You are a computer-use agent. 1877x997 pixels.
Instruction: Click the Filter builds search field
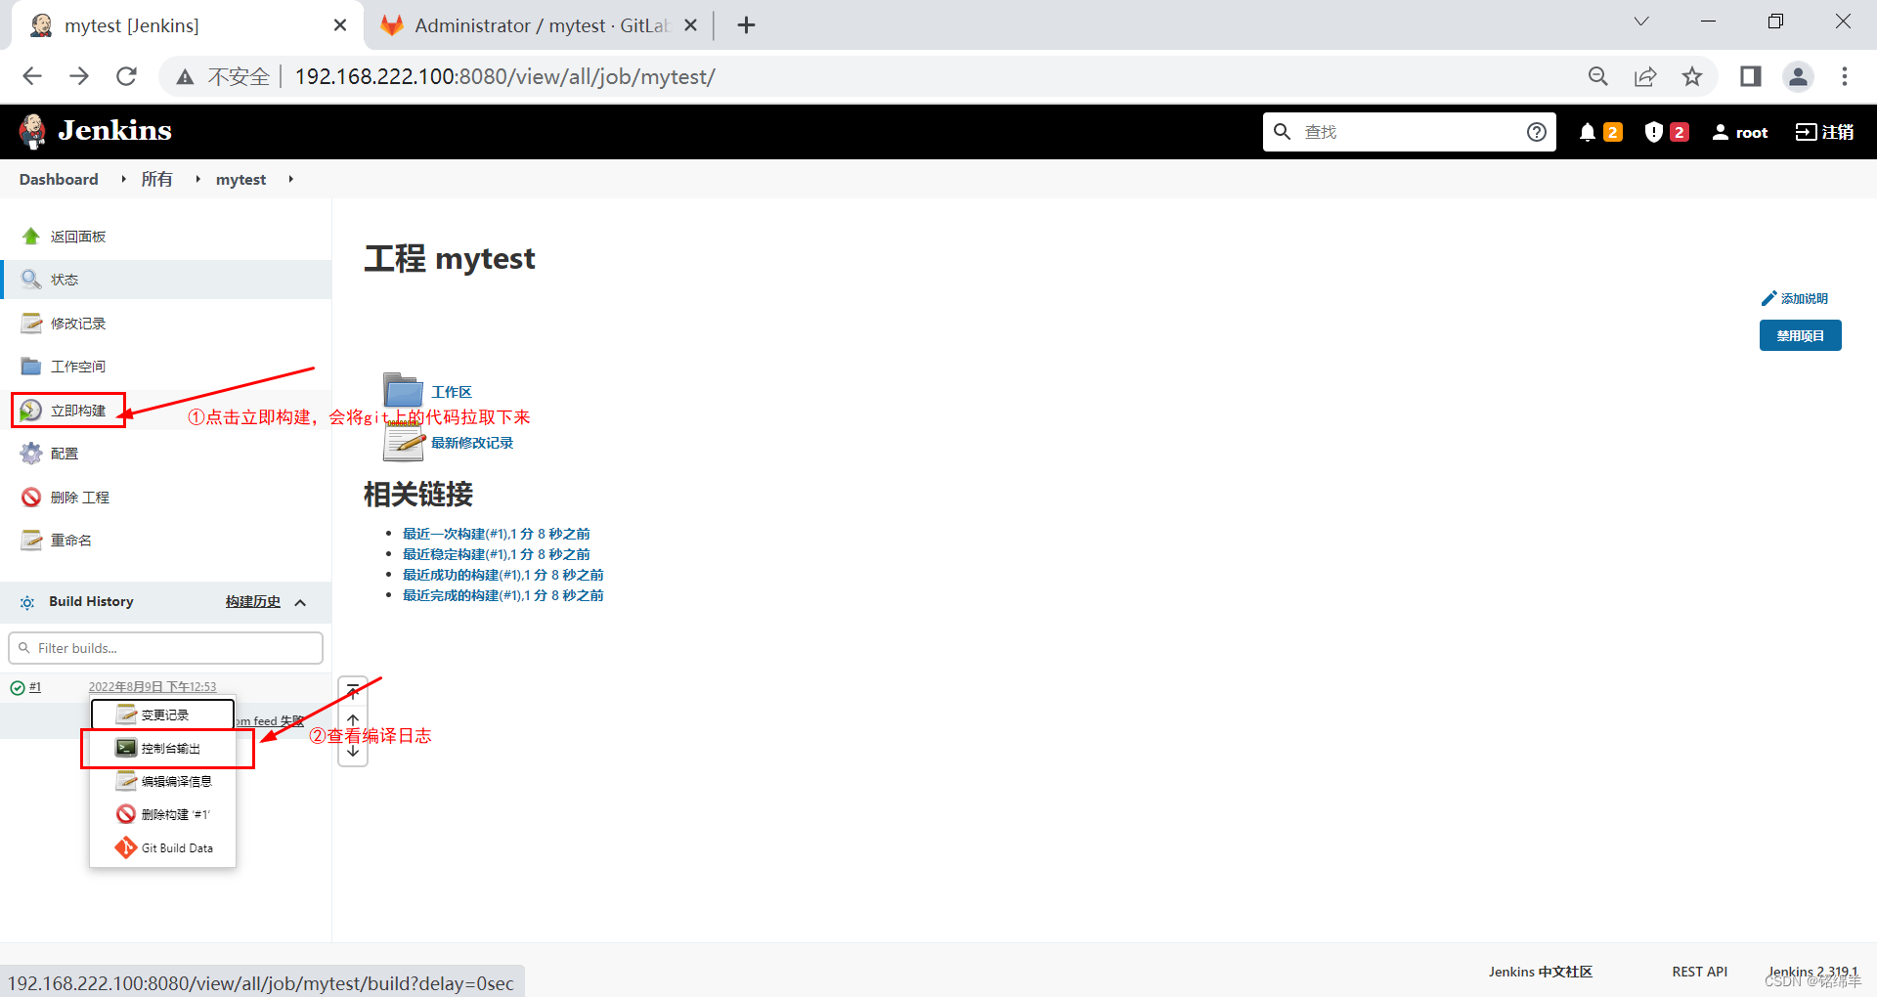pos(165,647)
